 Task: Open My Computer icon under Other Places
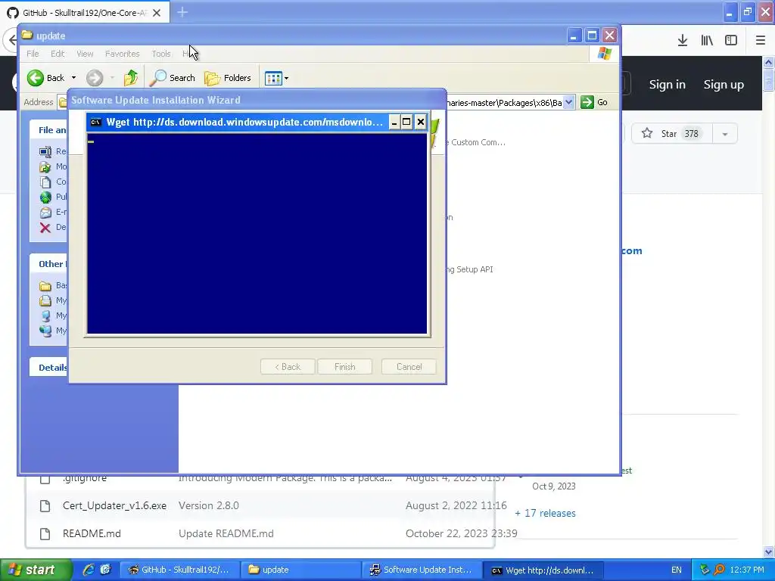tap(45, 315)
